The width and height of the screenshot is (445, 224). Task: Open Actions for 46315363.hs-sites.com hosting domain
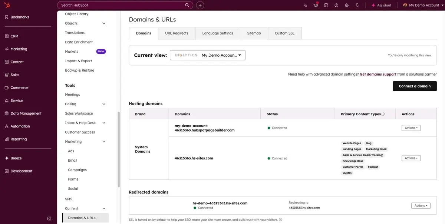411,158
